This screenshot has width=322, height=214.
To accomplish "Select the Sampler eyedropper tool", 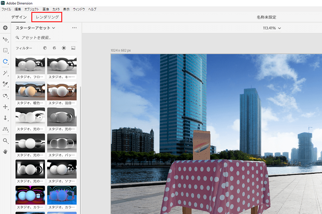I will pos(5,84).
